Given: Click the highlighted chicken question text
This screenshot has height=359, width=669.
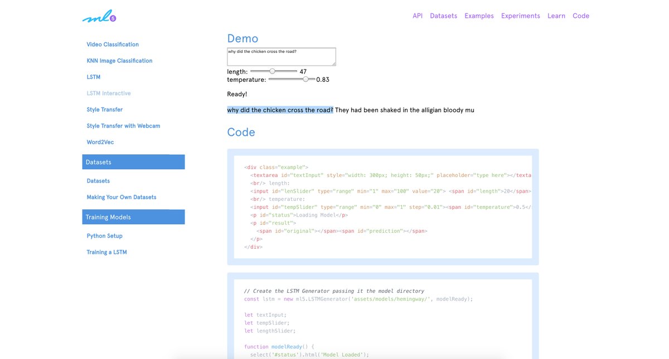Looking at the screenshot, I should 280,110.
